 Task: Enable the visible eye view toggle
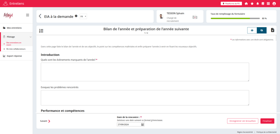(252, 30)
